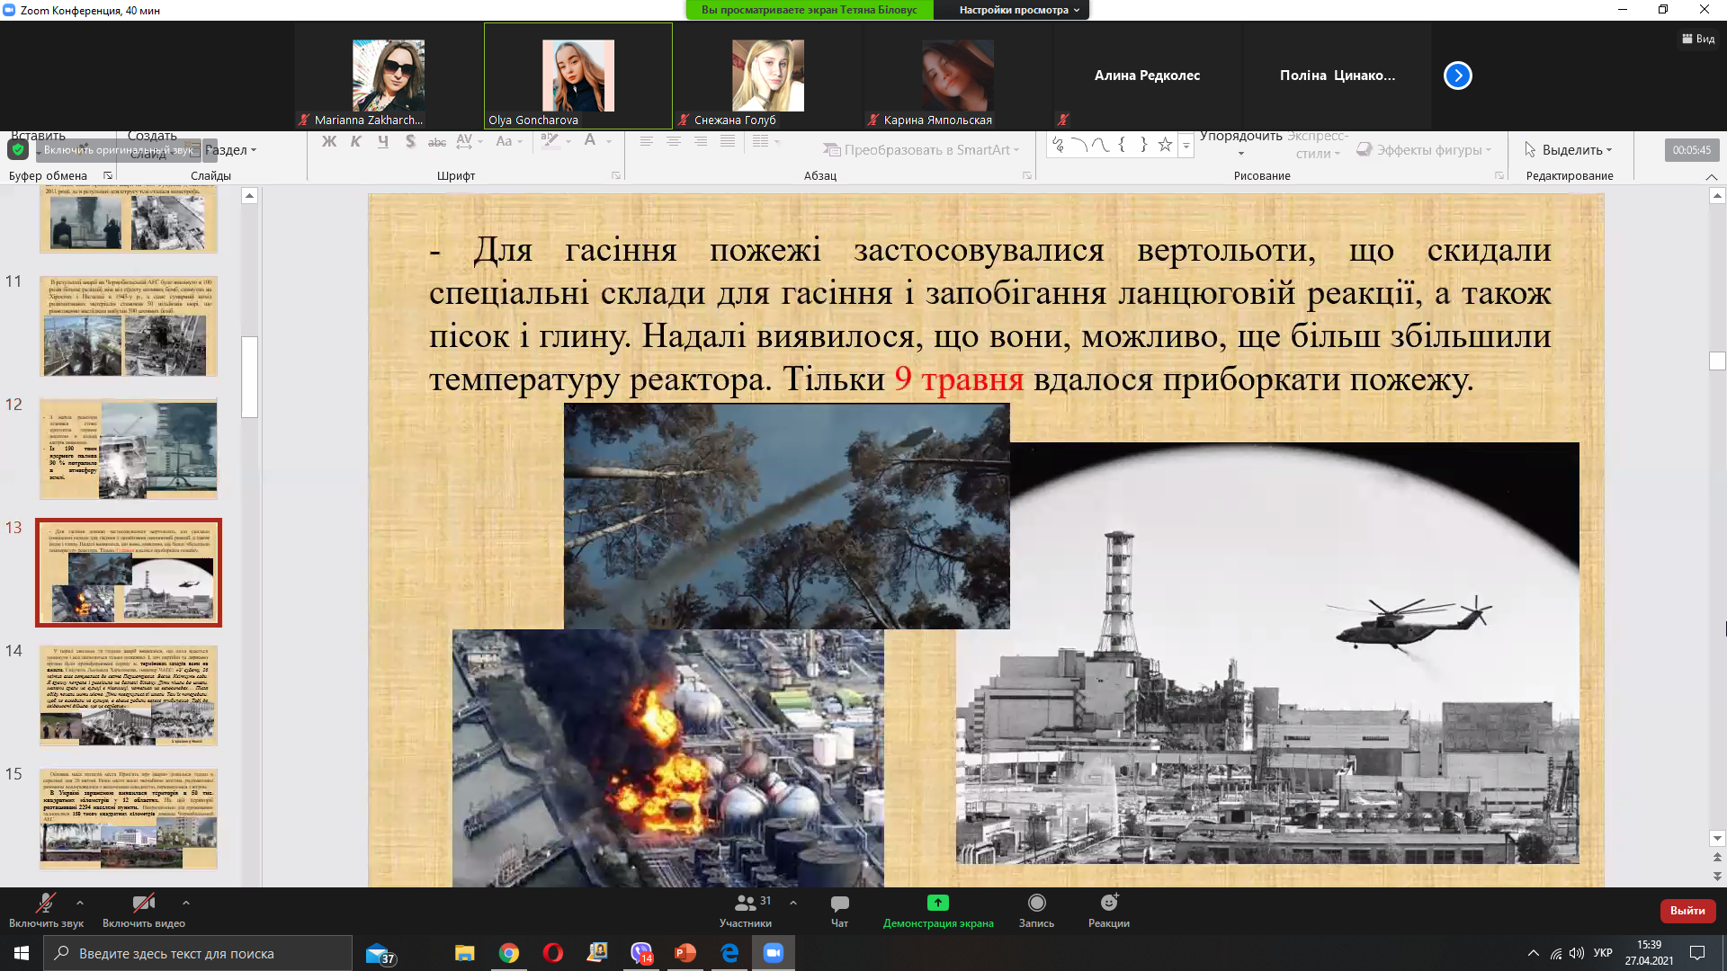Viewport: 1727px width, 971px height.
Task: Select the right brace shape
Action: pyautogui.click(x=1143, y=144)
